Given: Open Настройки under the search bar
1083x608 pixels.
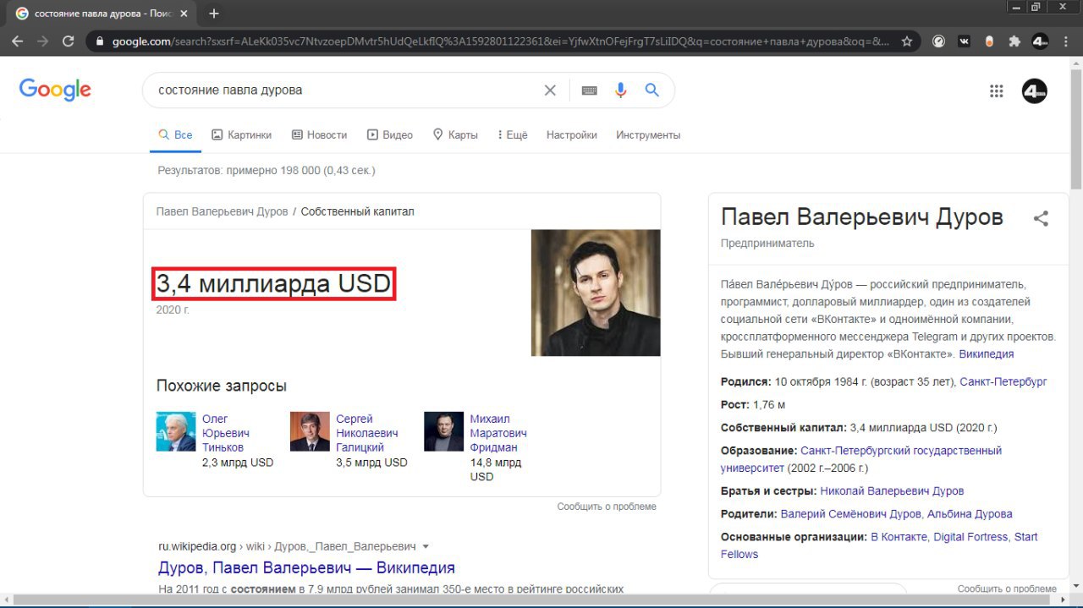Looking at the screenshot, I should pos(572,135).
